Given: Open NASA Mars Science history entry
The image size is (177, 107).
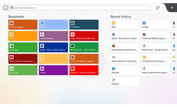Looking at the screenshot, I should [125, 36].
